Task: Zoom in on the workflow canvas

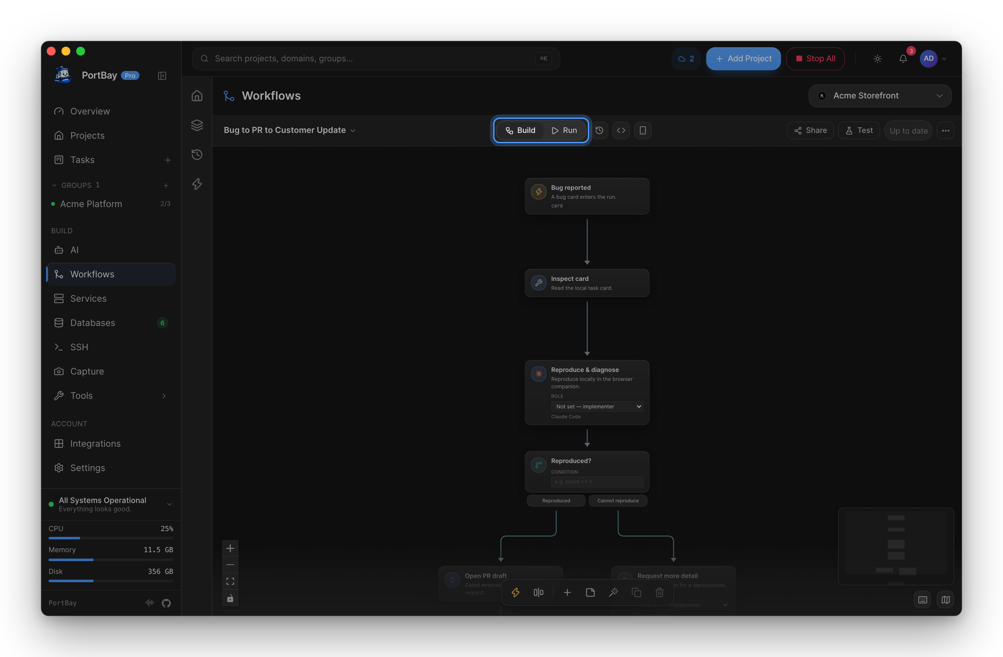Action: click(230, 548)
